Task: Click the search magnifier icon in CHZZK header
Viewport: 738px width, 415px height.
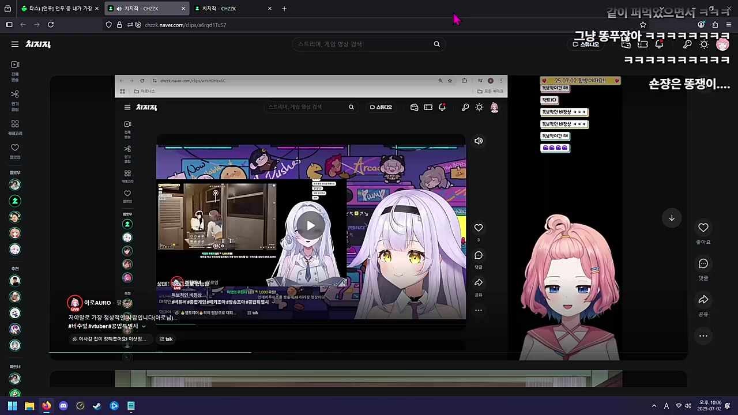Action: pos(436,44)
